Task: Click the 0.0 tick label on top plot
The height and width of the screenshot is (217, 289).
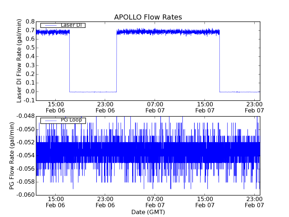Action: tap(29, 92)
